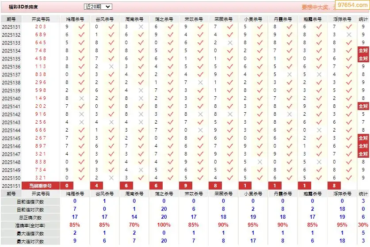Click 浮萍 check mark in row 2025150

click(x=349, y=178)
